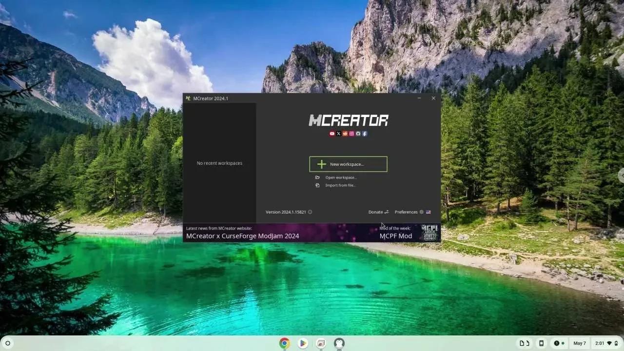
Task: Visit MCreator's Reddit icon
Action: (345, 134)
